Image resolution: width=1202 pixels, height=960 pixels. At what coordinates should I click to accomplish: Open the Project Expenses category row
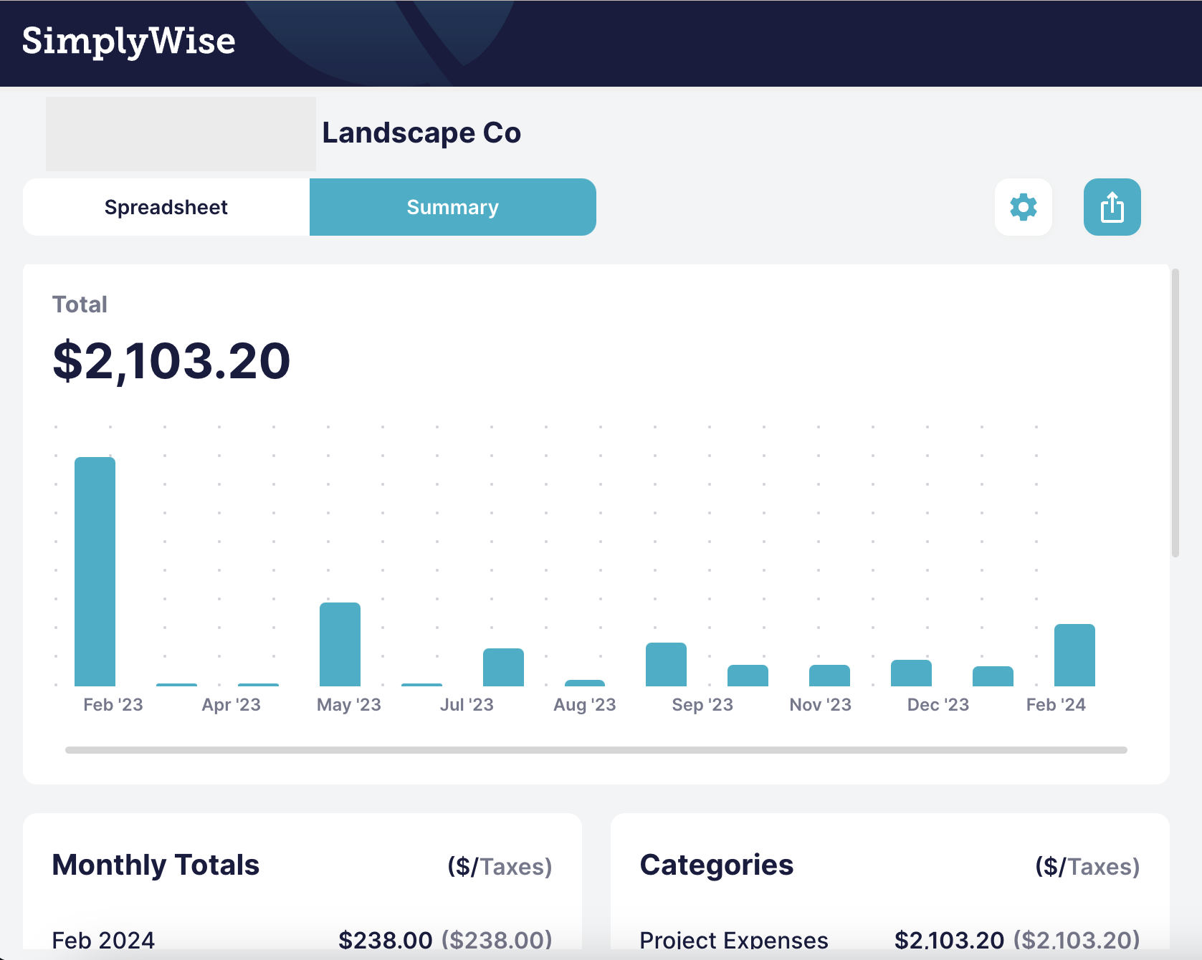733,939
